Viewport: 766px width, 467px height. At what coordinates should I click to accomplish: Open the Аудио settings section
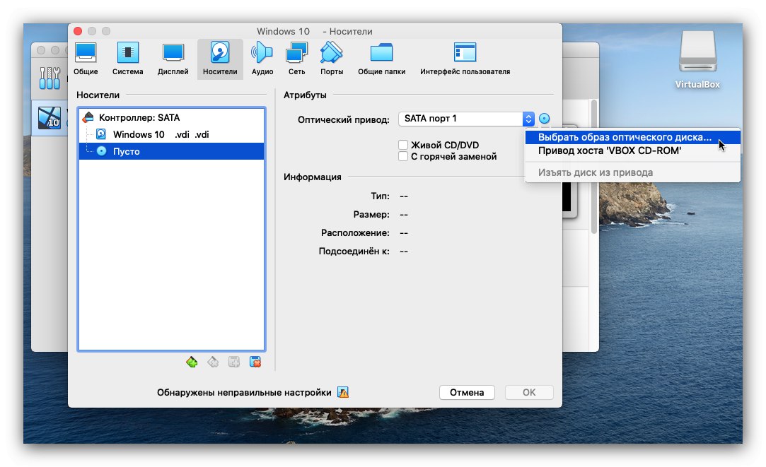(x=262, y=59)
